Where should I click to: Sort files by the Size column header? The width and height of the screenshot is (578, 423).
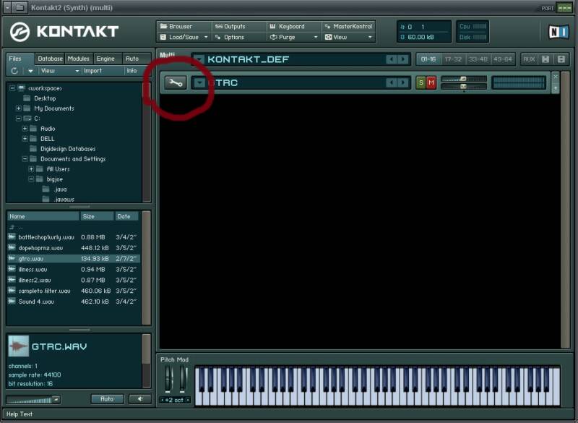point(98,216)
